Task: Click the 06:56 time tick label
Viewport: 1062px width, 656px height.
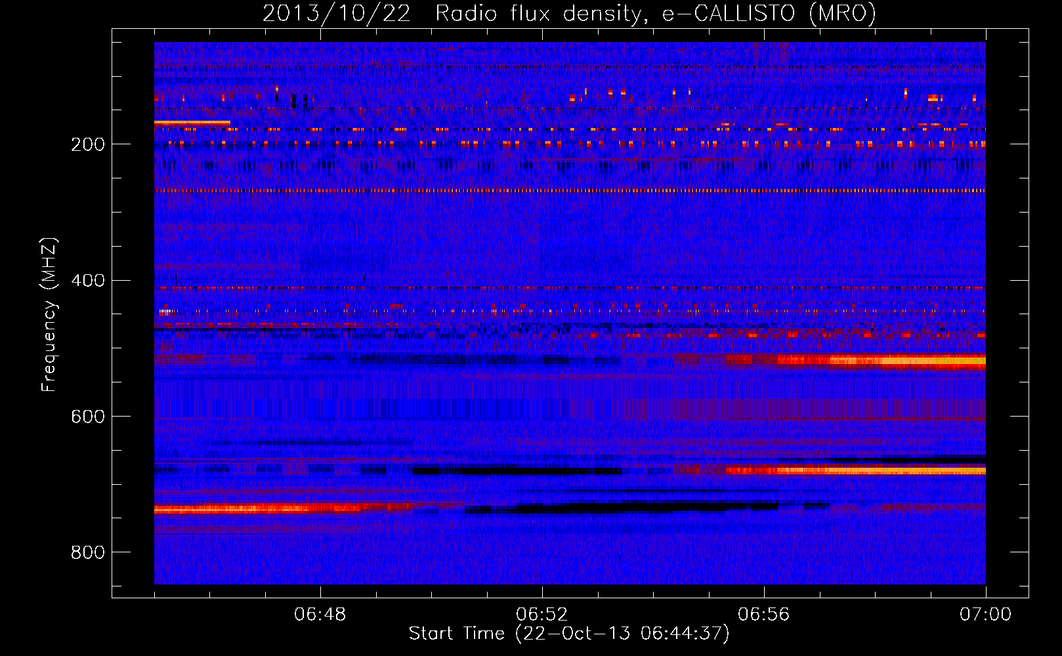Action: (764, 615)
